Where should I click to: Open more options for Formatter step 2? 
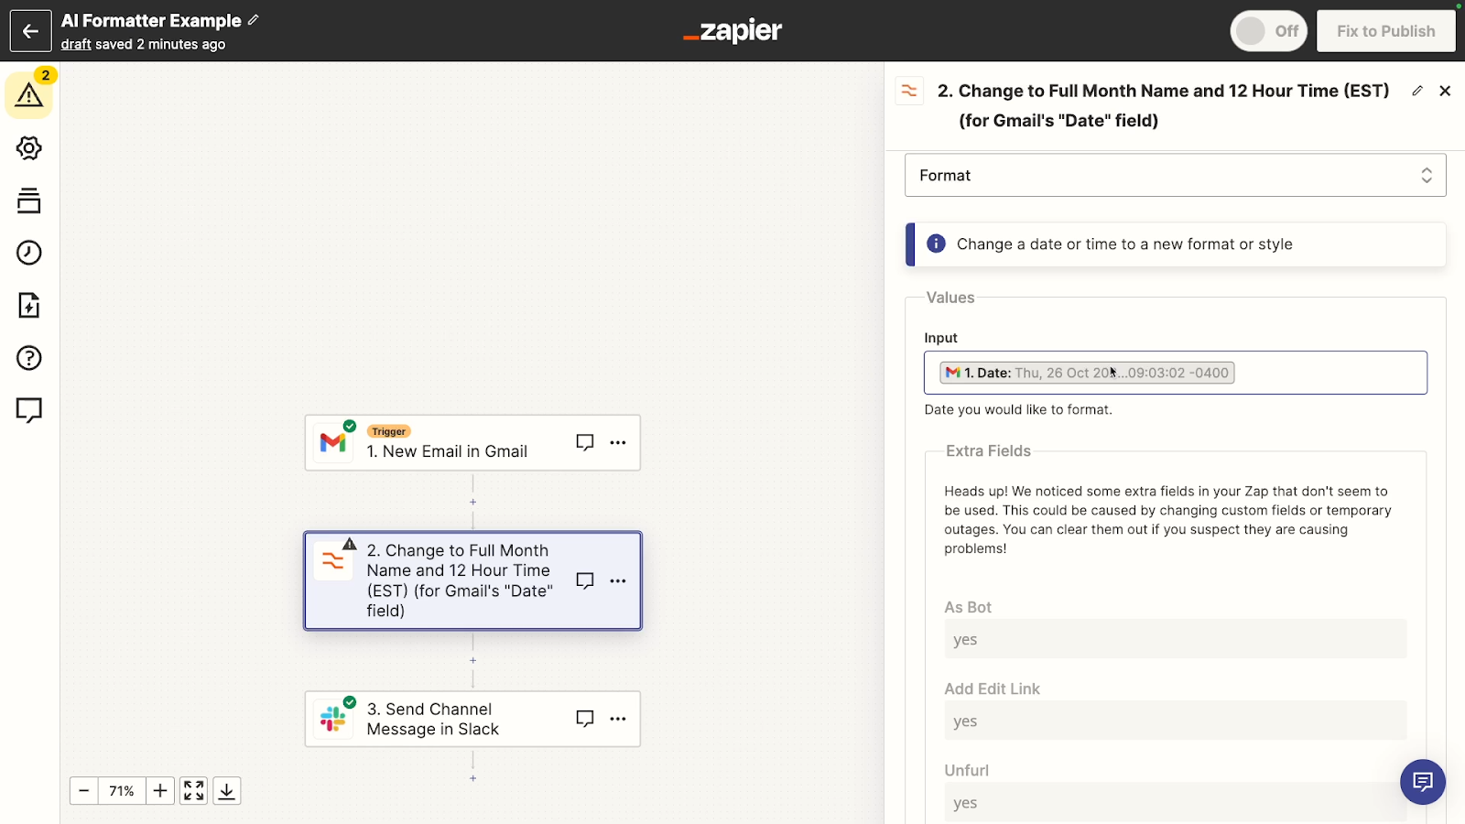[x=618, y=581]
